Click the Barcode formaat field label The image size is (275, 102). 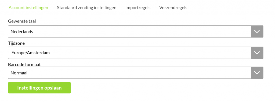pyautogui.click(x=24, y=65)
